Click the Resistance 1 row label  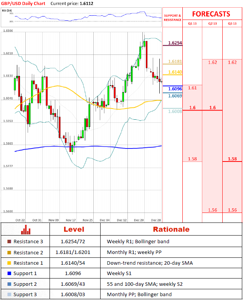pyautogui.click(x=28, y=263)
